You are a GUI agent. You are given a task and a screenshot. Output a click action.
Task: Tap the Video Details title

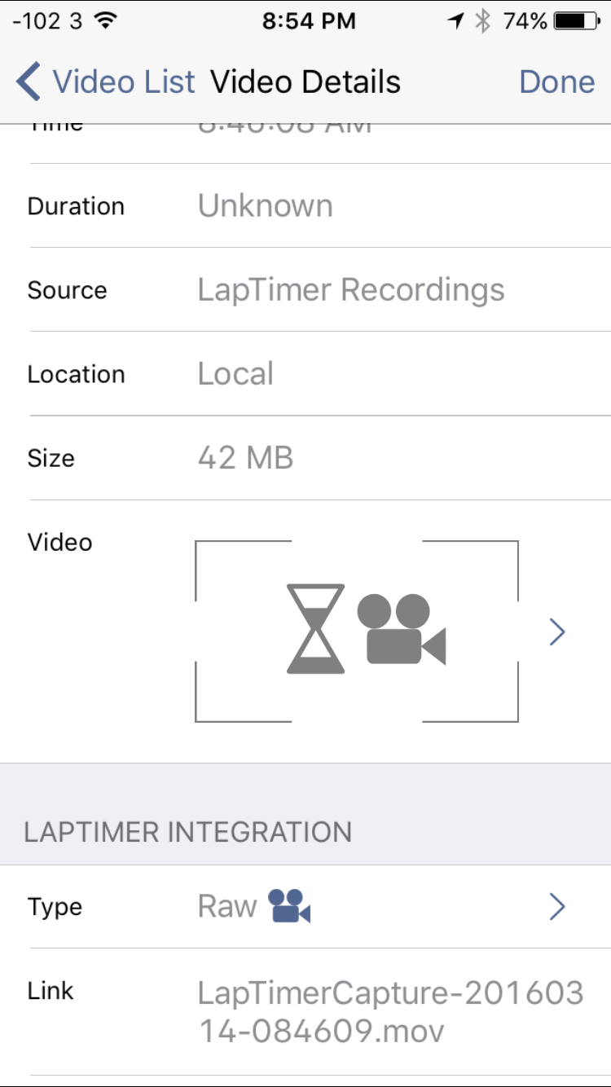coord(305,82)
